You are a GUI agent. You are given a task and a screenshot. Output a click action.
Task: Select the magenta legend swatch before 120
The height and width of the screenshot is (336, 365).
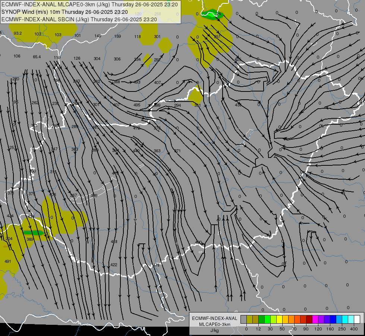click(315, 319)
